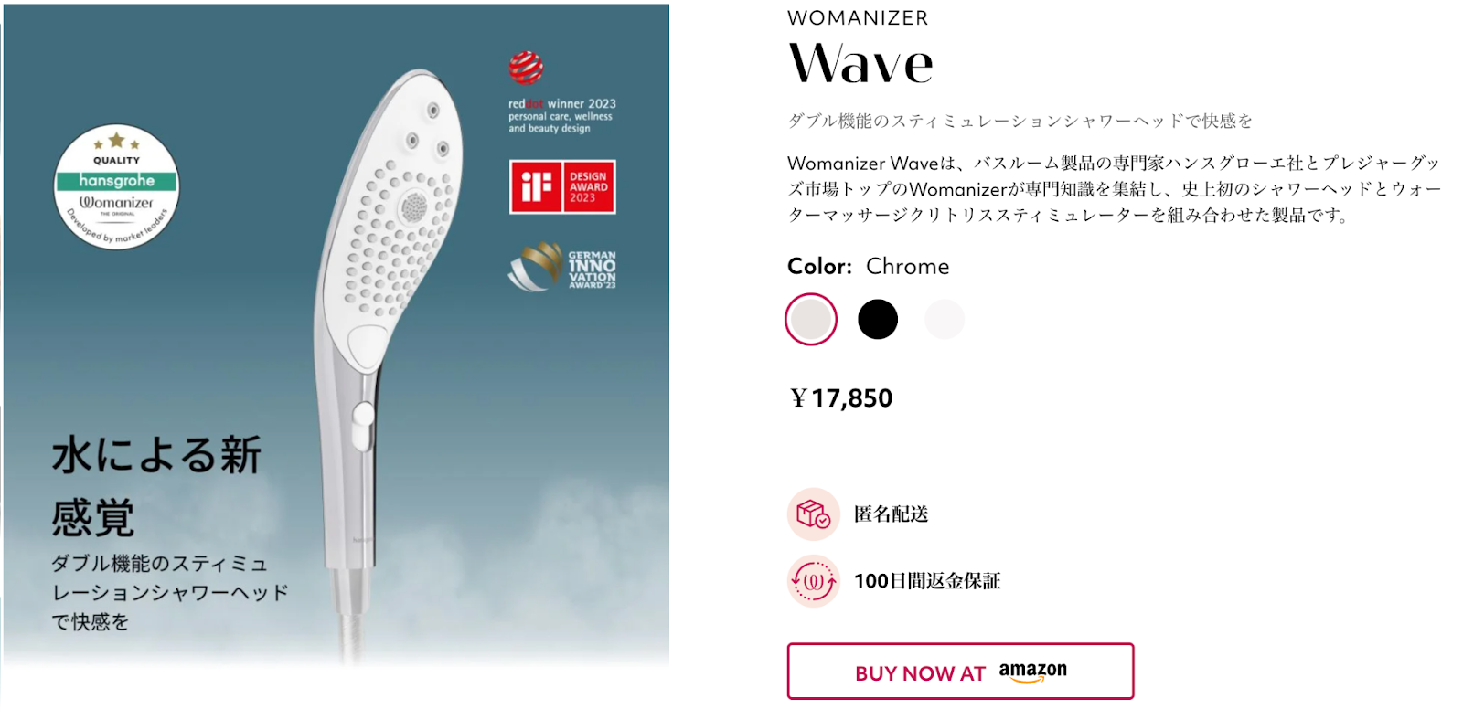This screenshot has height=720, width=1463.
Task: Click the WOMANIZER brand name above Wave
Action: (x=858, y=18)
